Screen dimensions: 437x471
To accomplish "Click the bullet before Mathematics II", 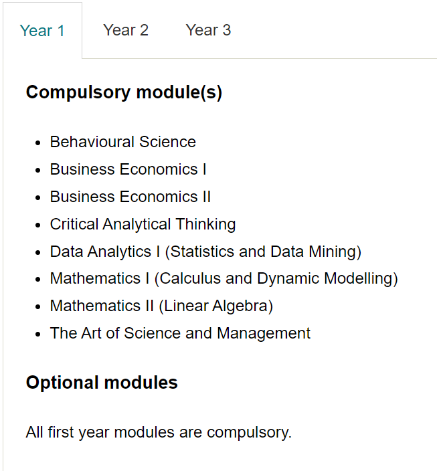I will pyautogui.click(x=37, y=306).
